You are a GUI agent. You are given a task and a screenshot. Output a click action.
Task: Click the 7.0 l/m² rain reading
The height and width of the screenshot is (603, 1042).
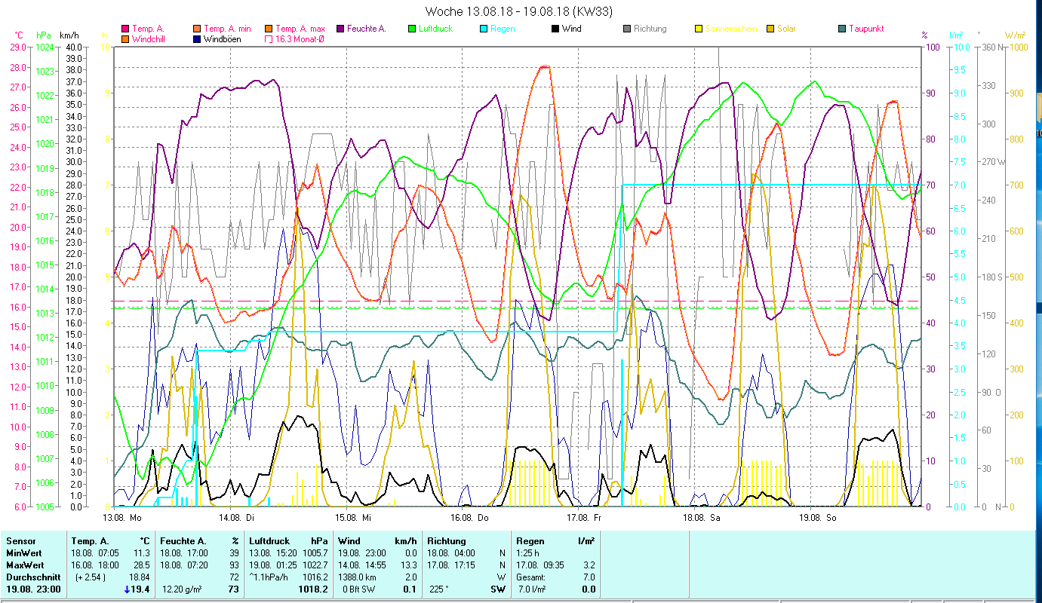pyautogui.click(x=531, y=589)
